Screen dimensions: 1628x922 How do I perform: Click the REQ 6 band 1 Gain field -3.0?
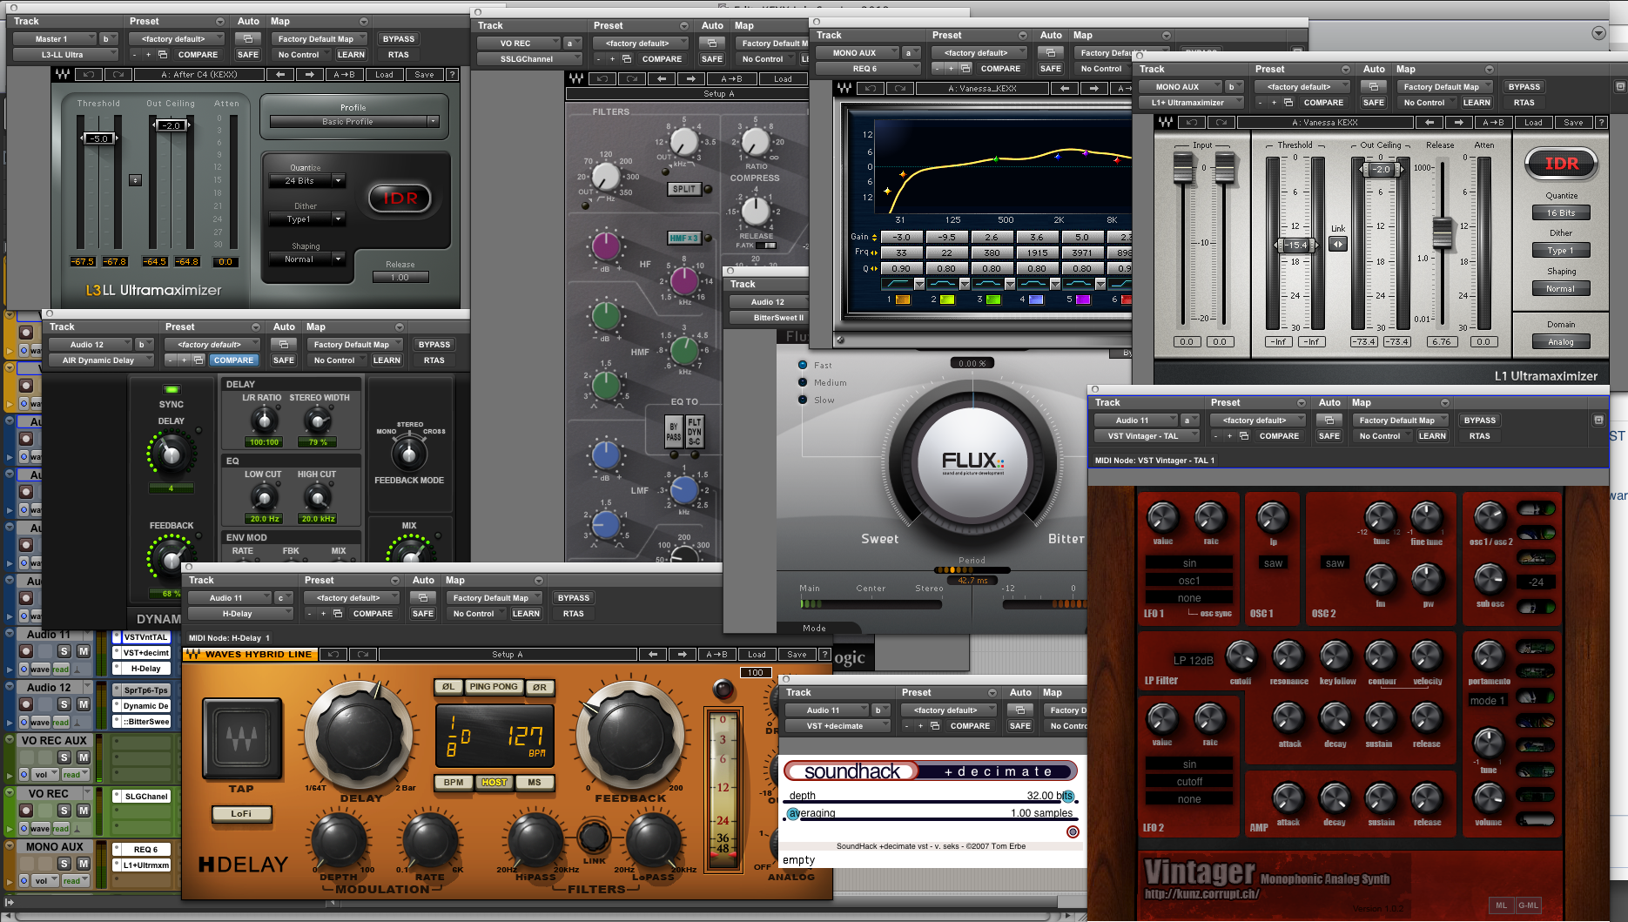(901, 237)
